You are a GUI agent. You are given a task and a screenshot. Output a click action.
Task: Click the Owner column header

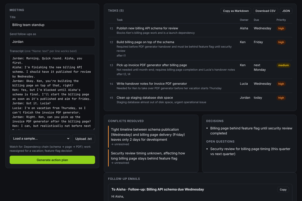(x=244, y=20)
